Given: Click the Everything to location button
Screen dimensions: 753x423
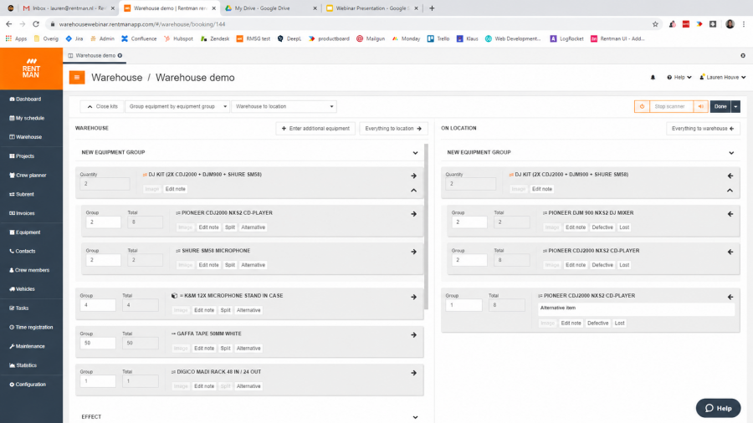Looking at the screenshot, I should pos(393,129).
